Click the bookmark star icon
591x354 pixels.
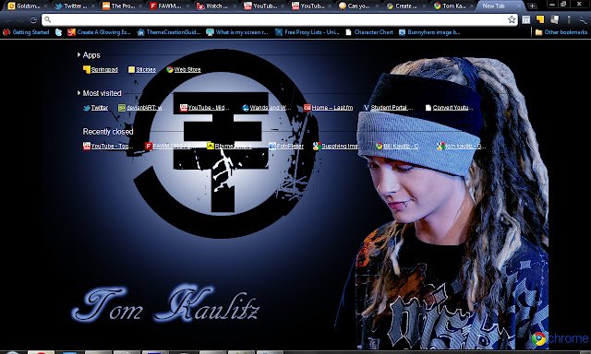511,20
